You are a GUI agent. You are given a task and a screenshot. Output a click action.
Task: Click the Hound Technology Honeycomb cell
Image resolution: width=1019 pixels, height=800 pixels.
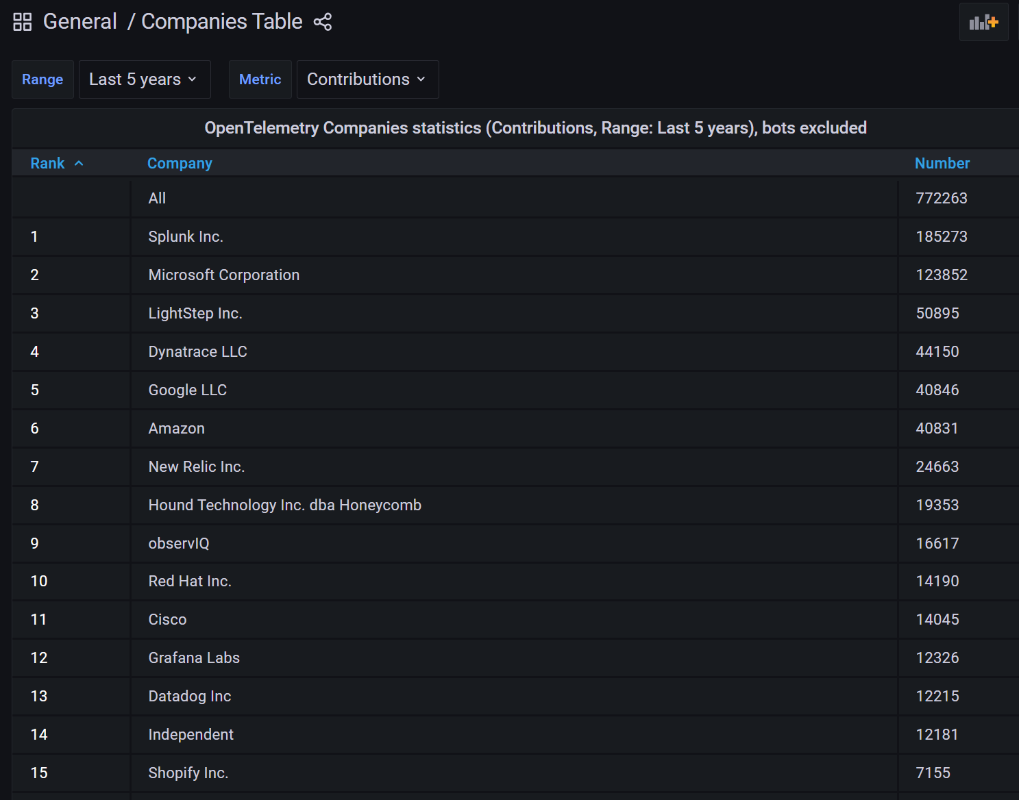[x=514, y=505]
